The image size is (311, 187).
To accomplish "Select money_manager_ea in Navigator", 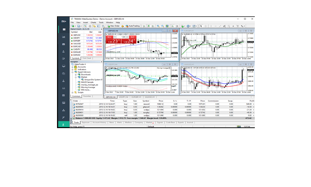I will (89, 85).
